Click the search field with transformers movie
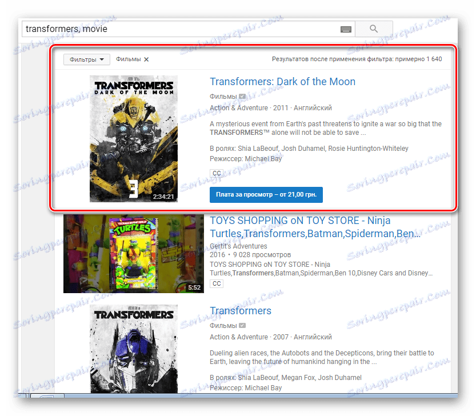 (188, 29)
